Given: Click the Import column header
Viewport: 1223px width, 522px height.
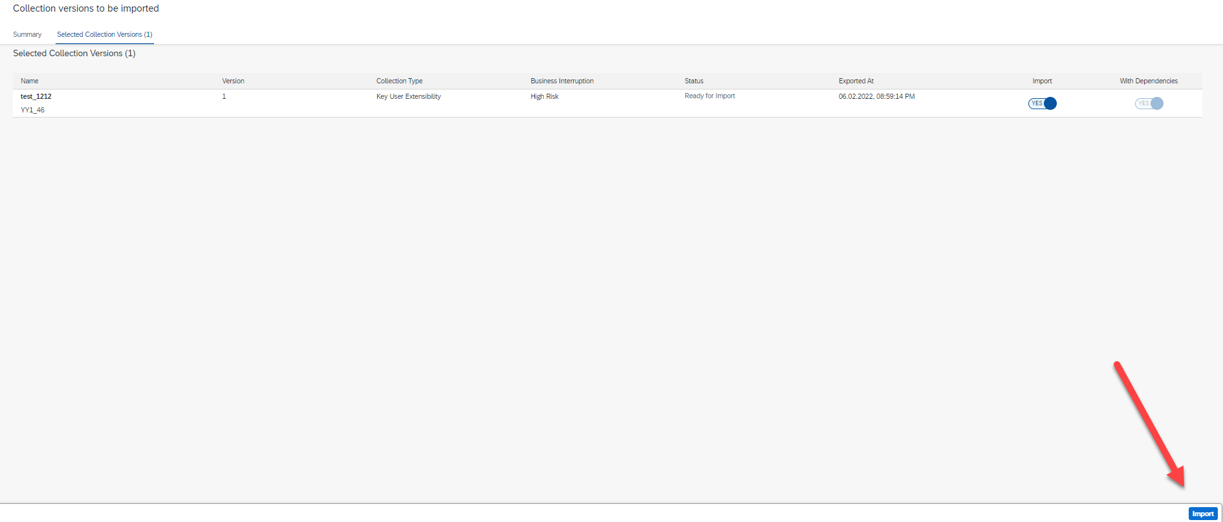Looking at the screenshot, I should (x=1042, y=81).
